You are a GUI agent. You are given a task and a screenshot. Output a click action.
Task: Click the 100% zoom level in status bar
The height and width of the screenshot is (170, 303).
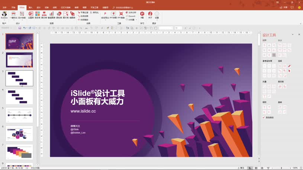point(295,168)
